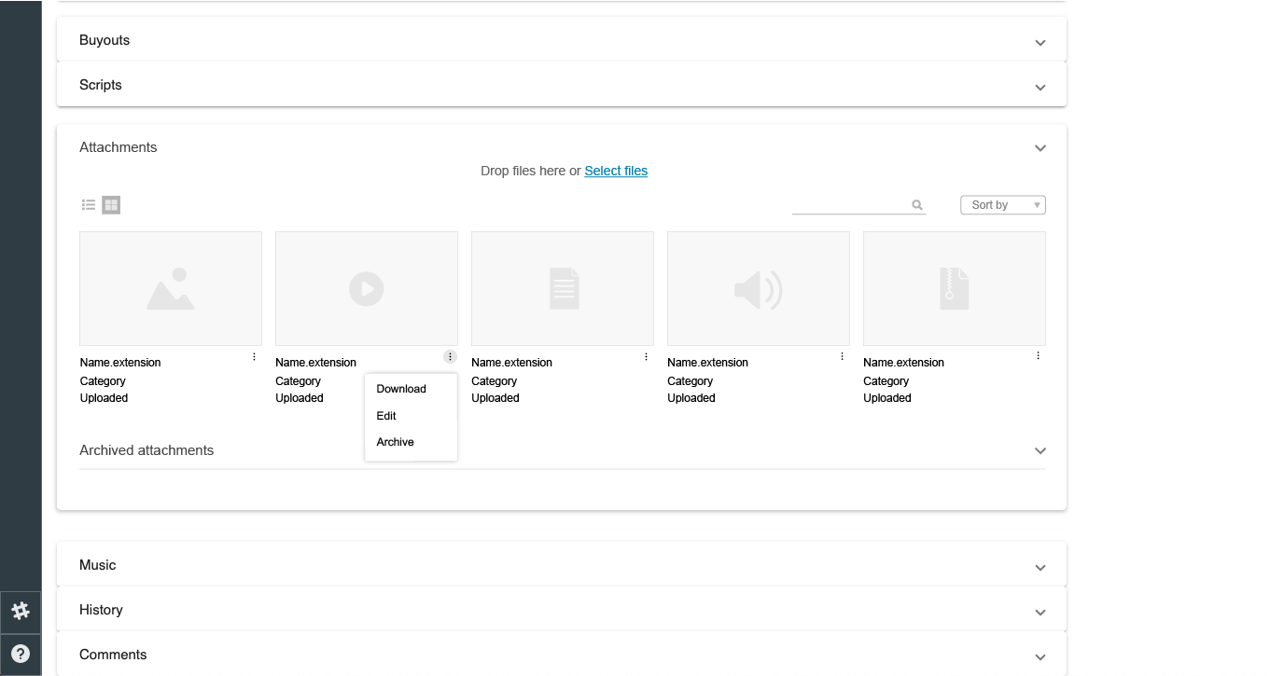
Task: Open the document attachment
Action: click(562, 288)
